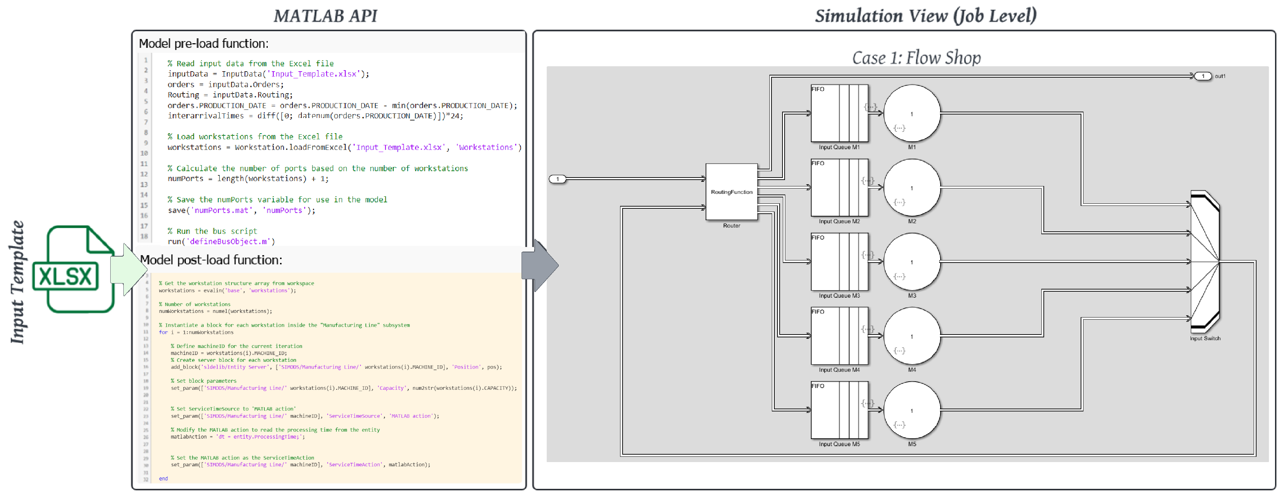This screenshot has width=1287, height=500.
Task: Click the input port labeled 1
Action: tap(558, 179)
